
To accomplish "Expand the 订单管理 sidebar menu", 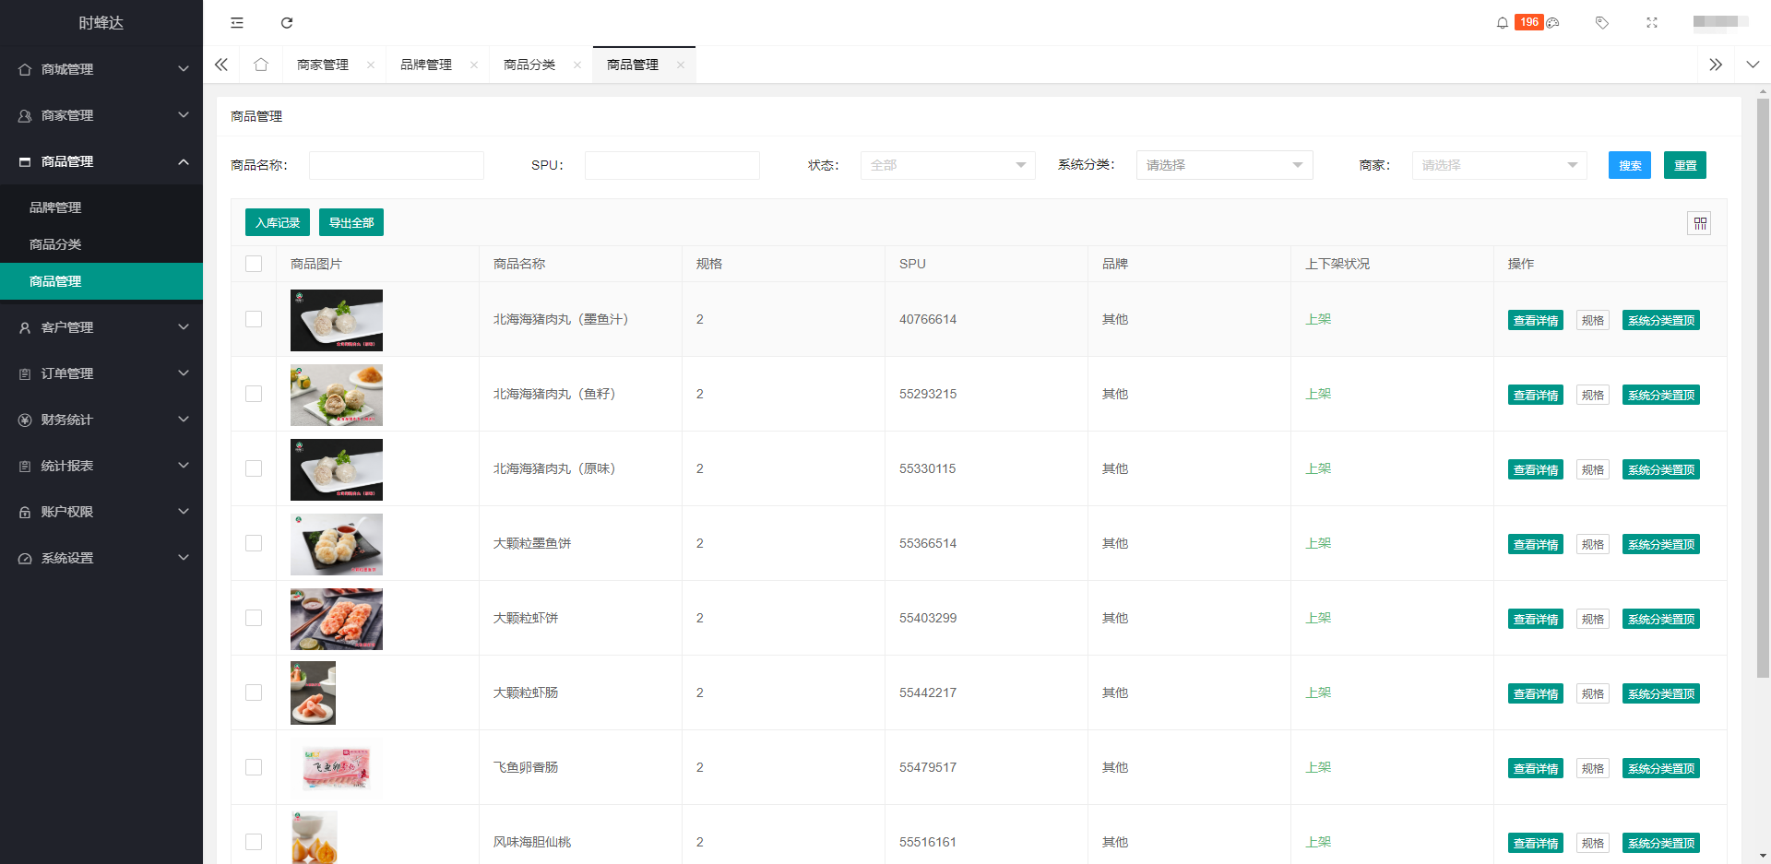I will (101, 373).
